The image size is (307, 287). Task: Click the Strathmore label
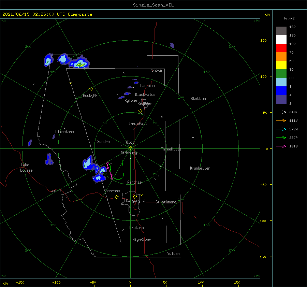(x=166, y=202)
